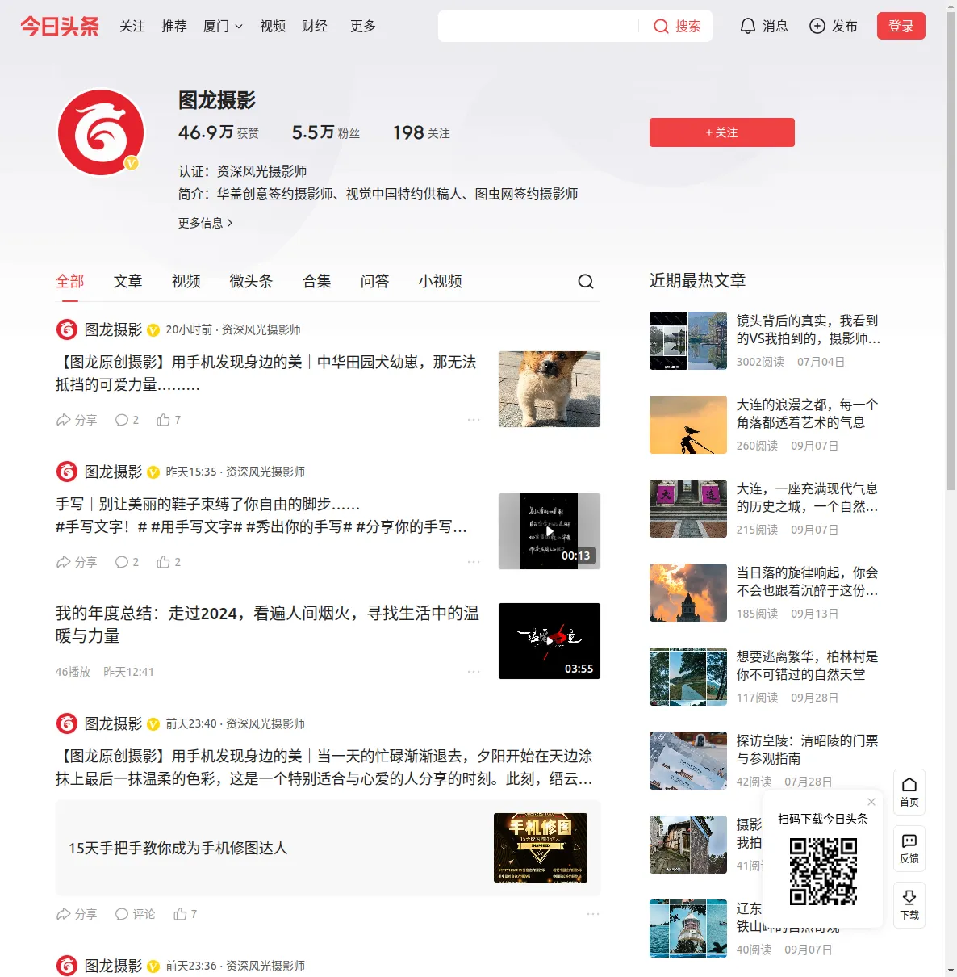Switch to the 小视频 tab
957x977 pixels.
tap(441, 281)
